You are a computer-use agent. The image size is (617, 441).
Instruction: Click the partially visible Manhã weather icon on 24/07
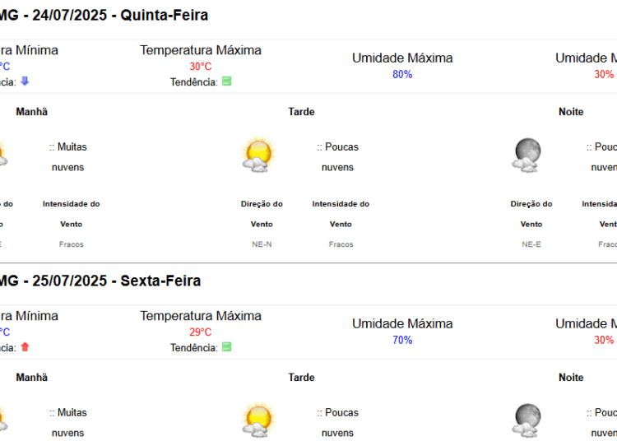pyautogui.click(x=3, y=156)
